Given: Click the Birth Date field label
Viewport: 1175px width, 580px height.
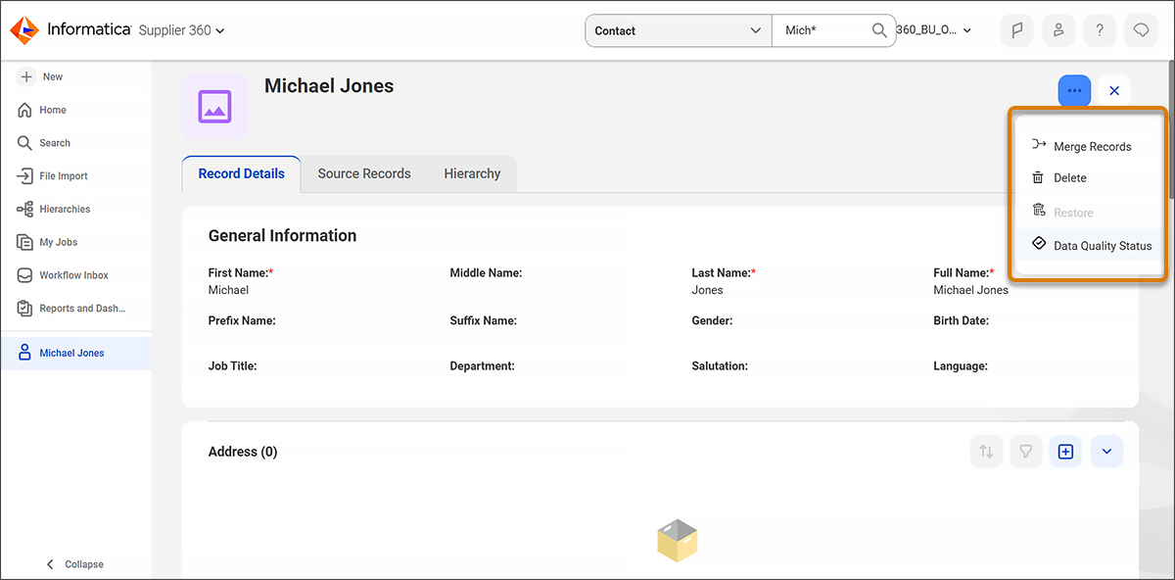Looking at the screenshot, I should click(x=961, y=320).
